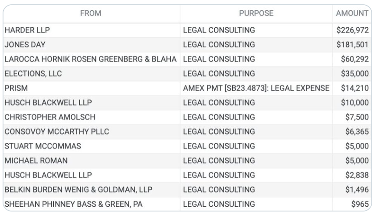Click the AMOUNT column header

(352, 13)
